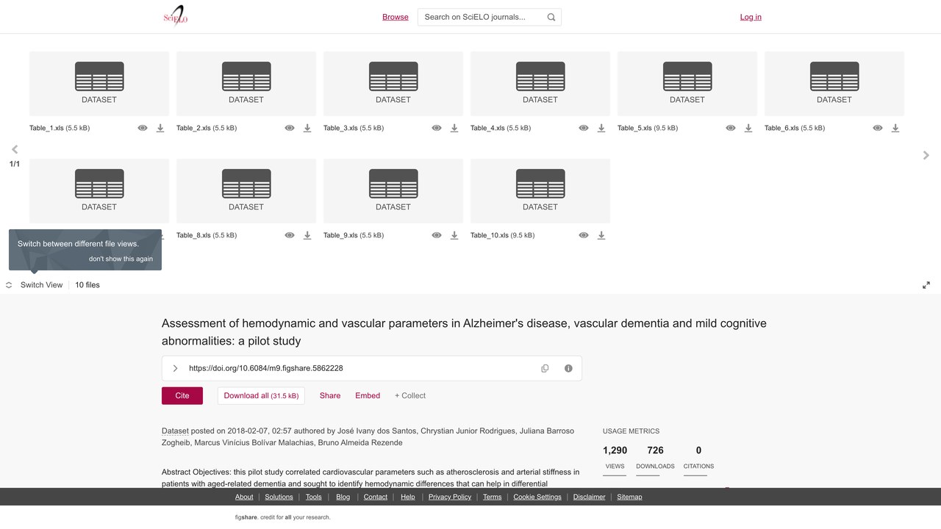Preview Table_1.xls with eye icon

pyautogui.click(x=143, y=128)
